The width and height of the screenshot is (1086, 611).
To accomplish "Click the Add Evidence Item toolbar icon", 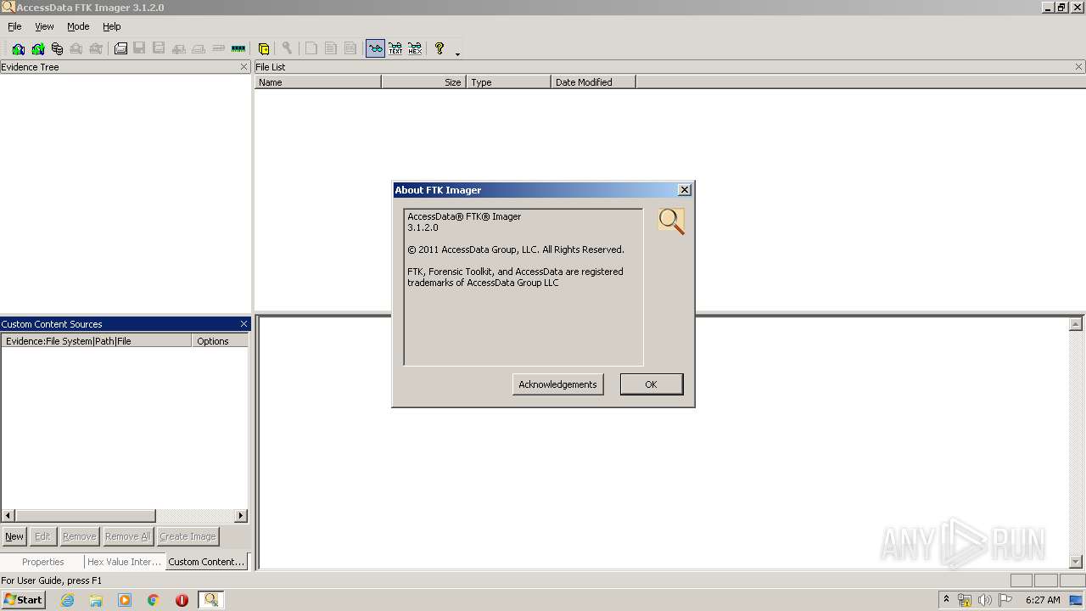I will click(x=18, y=48).
